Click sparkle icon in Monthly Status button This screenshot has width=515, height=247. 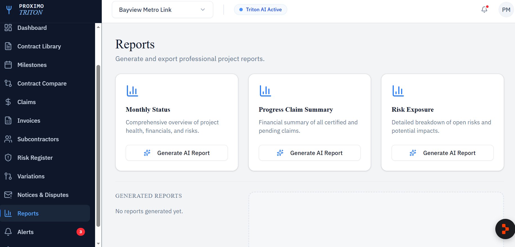147,153
